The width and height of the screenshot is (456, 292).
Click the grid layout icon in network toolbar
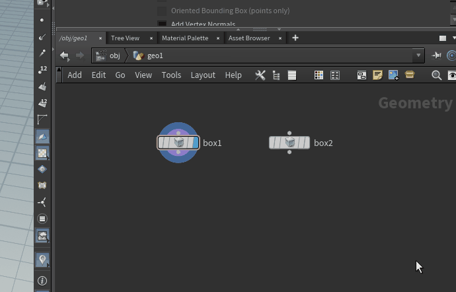(x=319, y=75)
